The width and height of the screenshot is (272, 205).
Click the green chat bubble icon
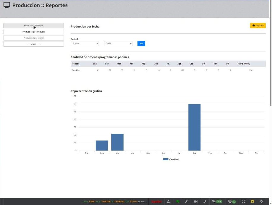tap(178, 201)
